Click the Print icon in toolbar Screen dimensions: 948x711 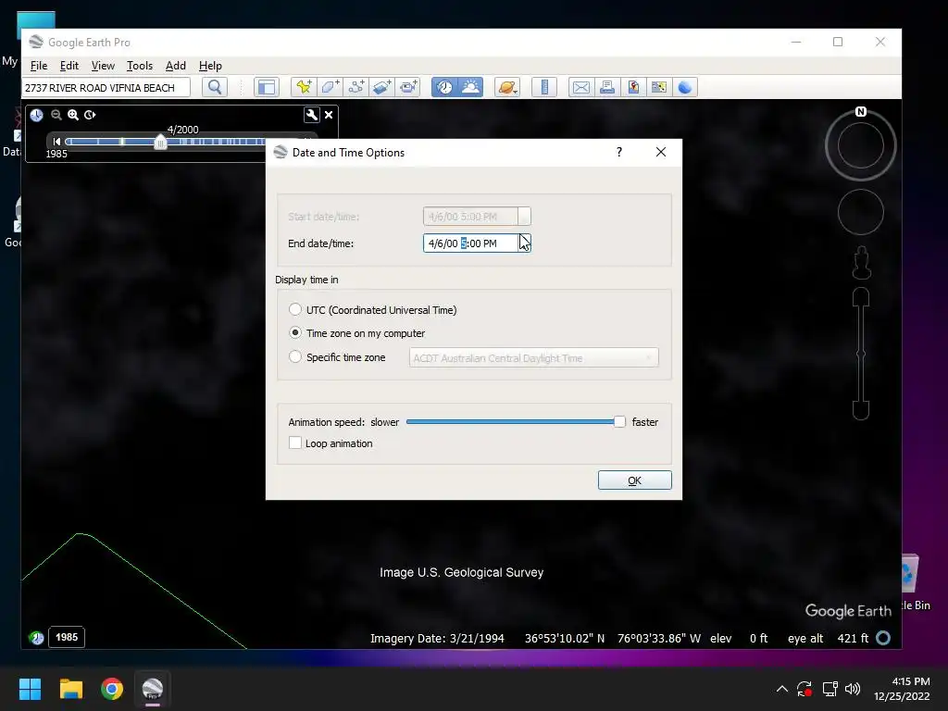click(x=607, y=87)
